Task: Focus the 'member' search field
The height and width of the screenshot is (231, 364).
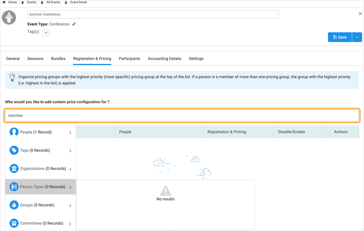Action: pos(182,115)
